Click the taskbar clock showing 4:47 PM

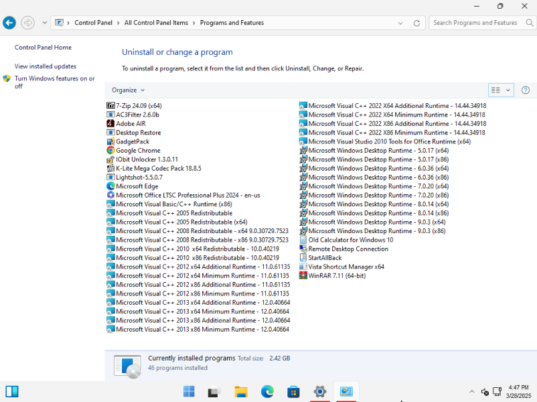click(518, 391)
